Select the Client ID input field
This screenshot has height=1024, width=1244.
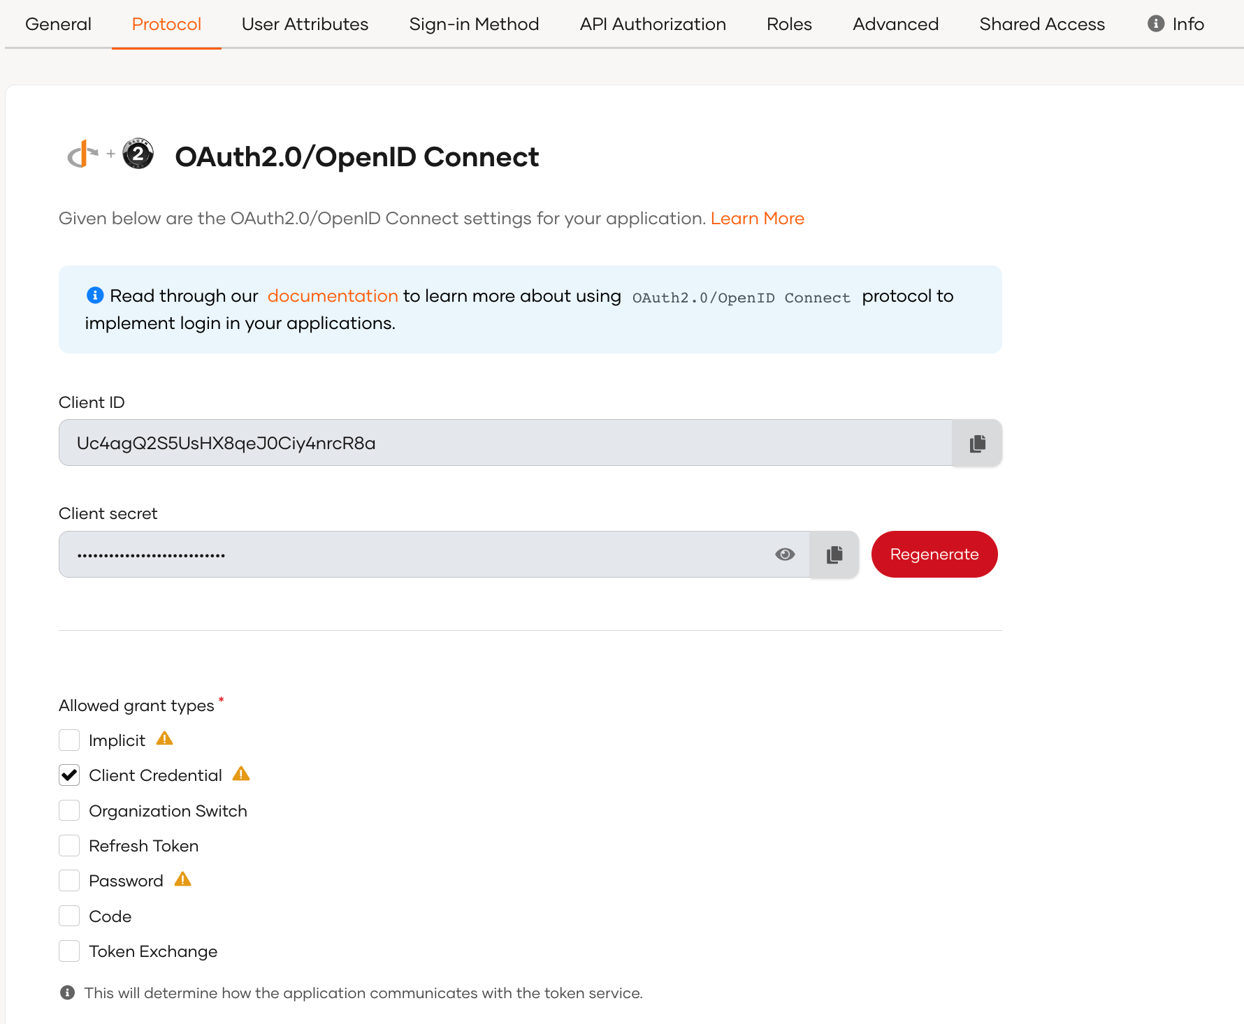click(x=489, y=443)
